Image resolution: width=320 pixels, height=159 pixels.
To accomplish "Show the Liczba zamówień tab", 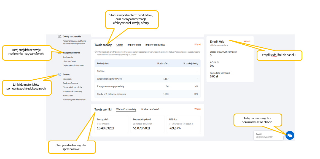I will (x=150, y=109).
